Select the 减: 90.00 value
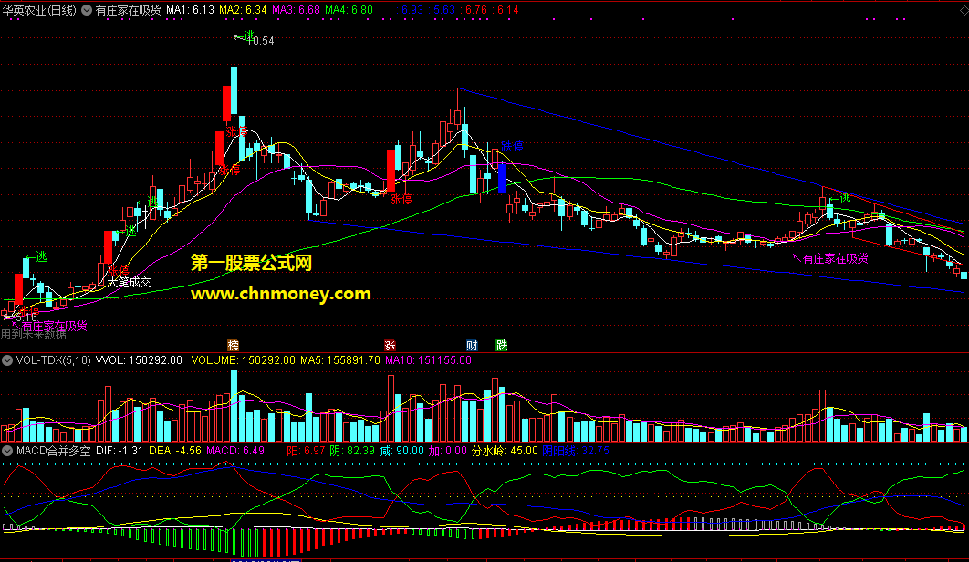The width and height of the screenshot is (969, 562). tap(401, 451)
